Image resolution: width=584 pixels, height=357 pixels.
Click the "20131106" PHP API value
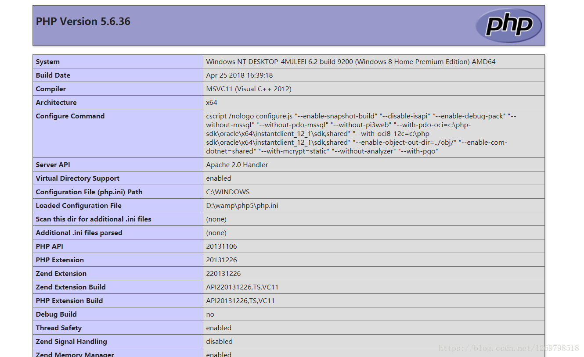click(x=222, y=246)
